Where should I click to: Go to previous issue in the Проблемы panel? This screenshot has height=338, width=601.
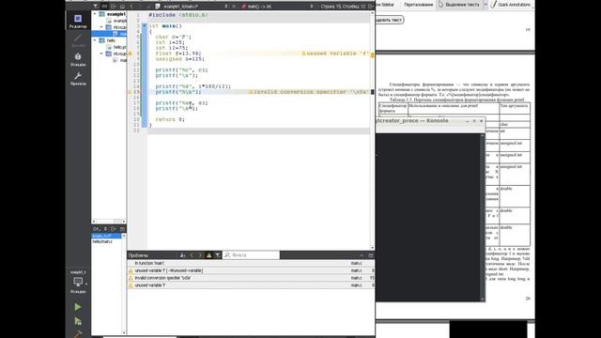pos(192,255)
